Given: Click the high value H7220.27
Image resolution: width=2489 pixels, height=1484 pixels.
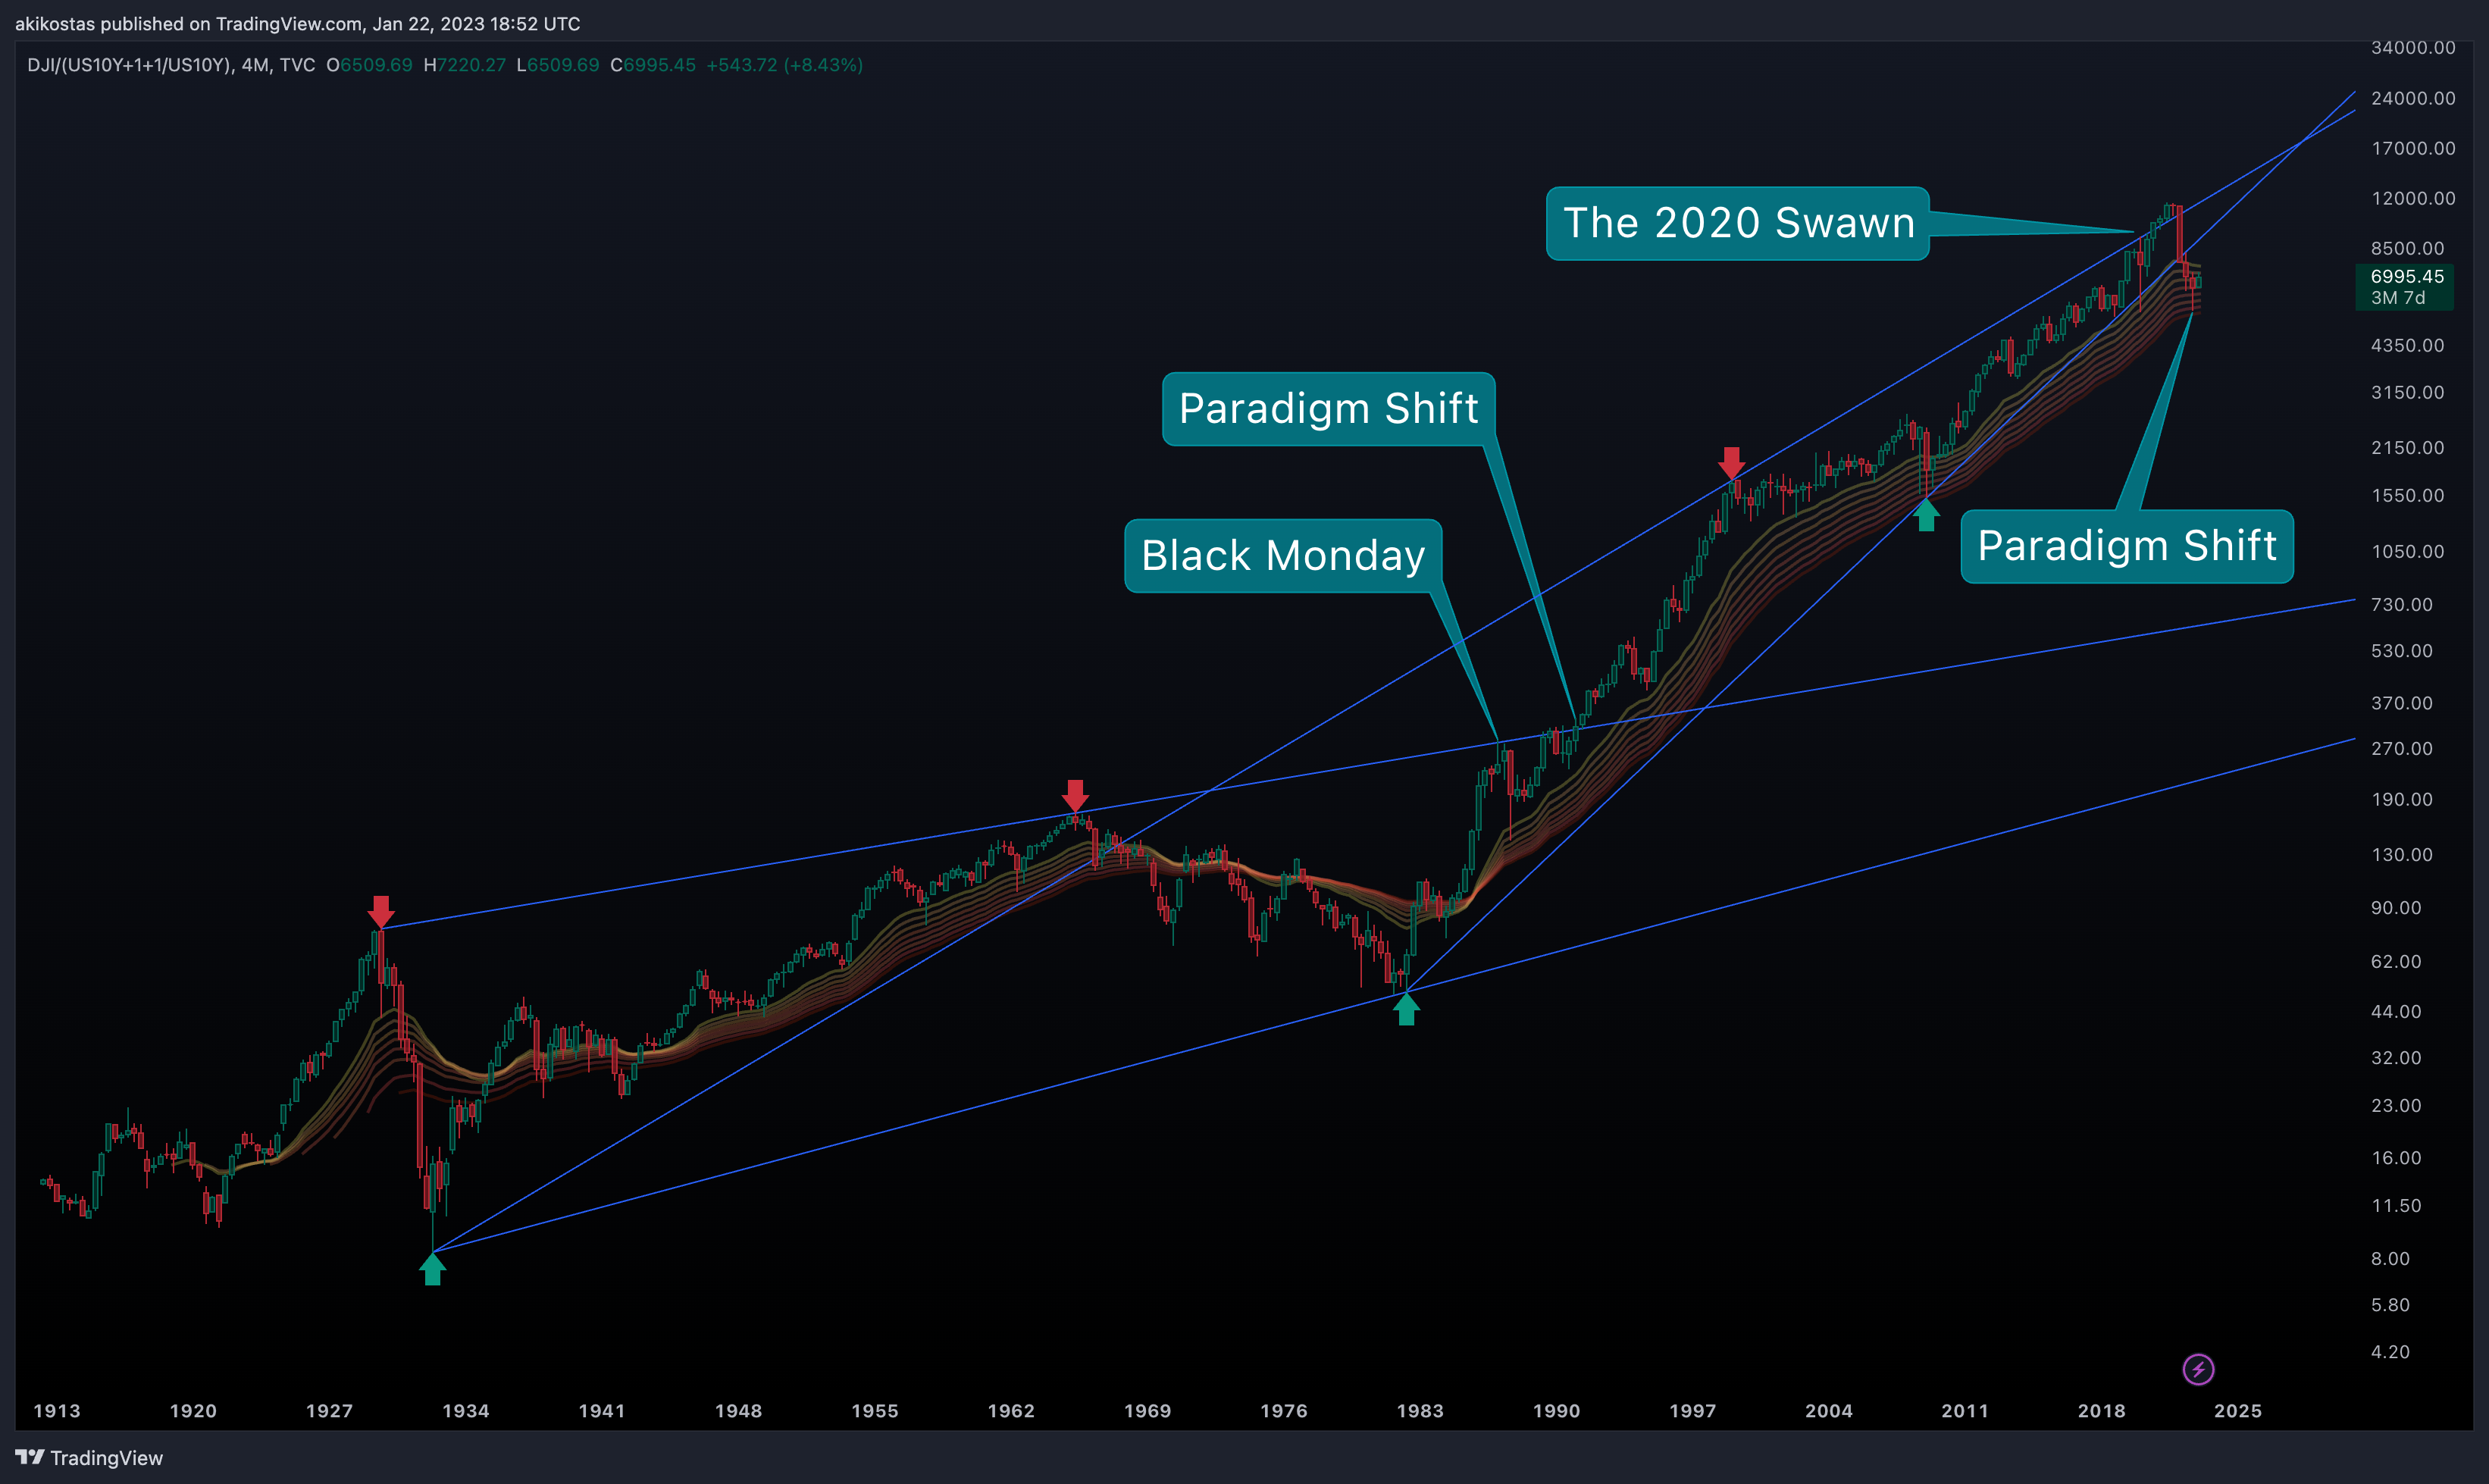Looking at the screenshot, I should [464, 65].
